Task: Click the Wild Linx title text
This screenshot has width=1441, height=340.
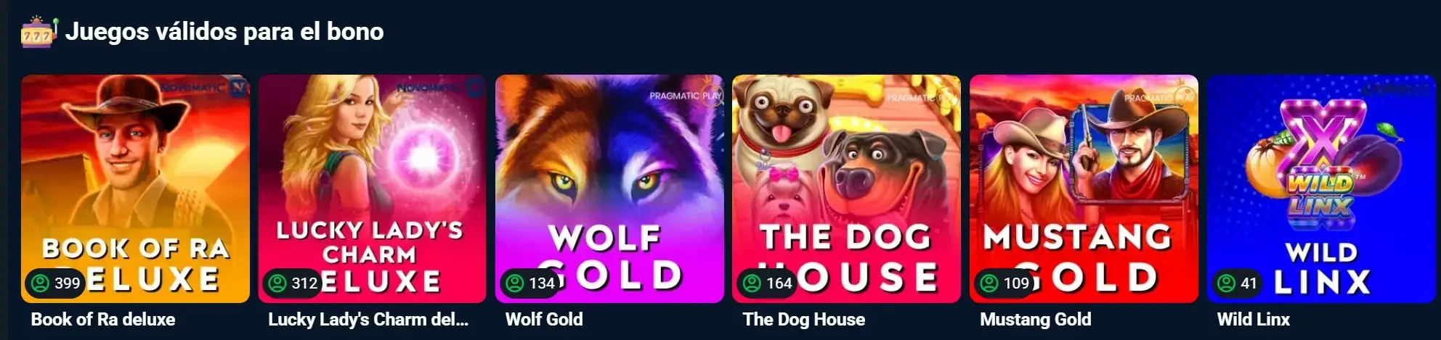Action: coord(1254,320)
